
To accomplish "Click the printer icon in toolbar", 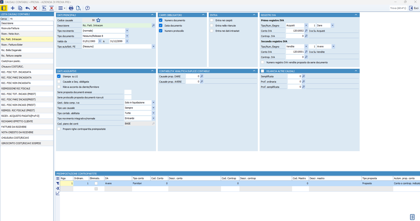I will coord(71,8).
